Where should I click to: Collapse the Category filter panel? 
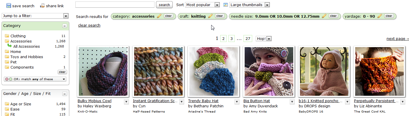tap(64, 26)
